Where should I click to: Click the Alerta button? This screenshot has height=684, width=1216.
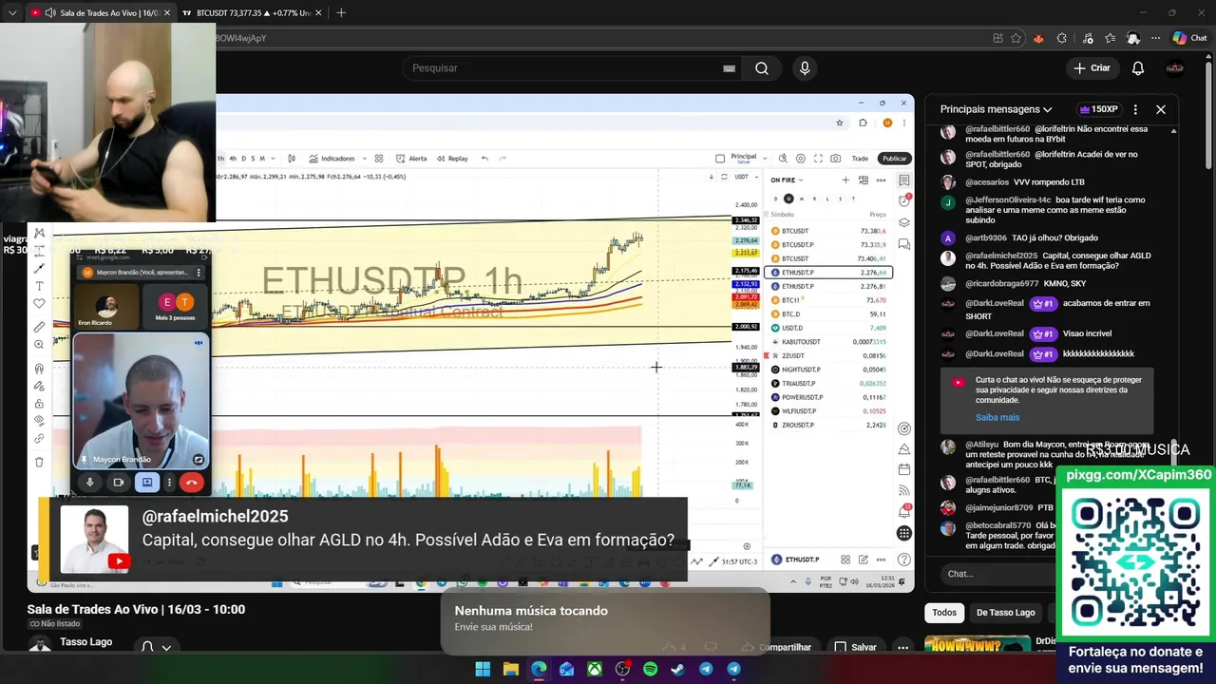coord(411,159)
